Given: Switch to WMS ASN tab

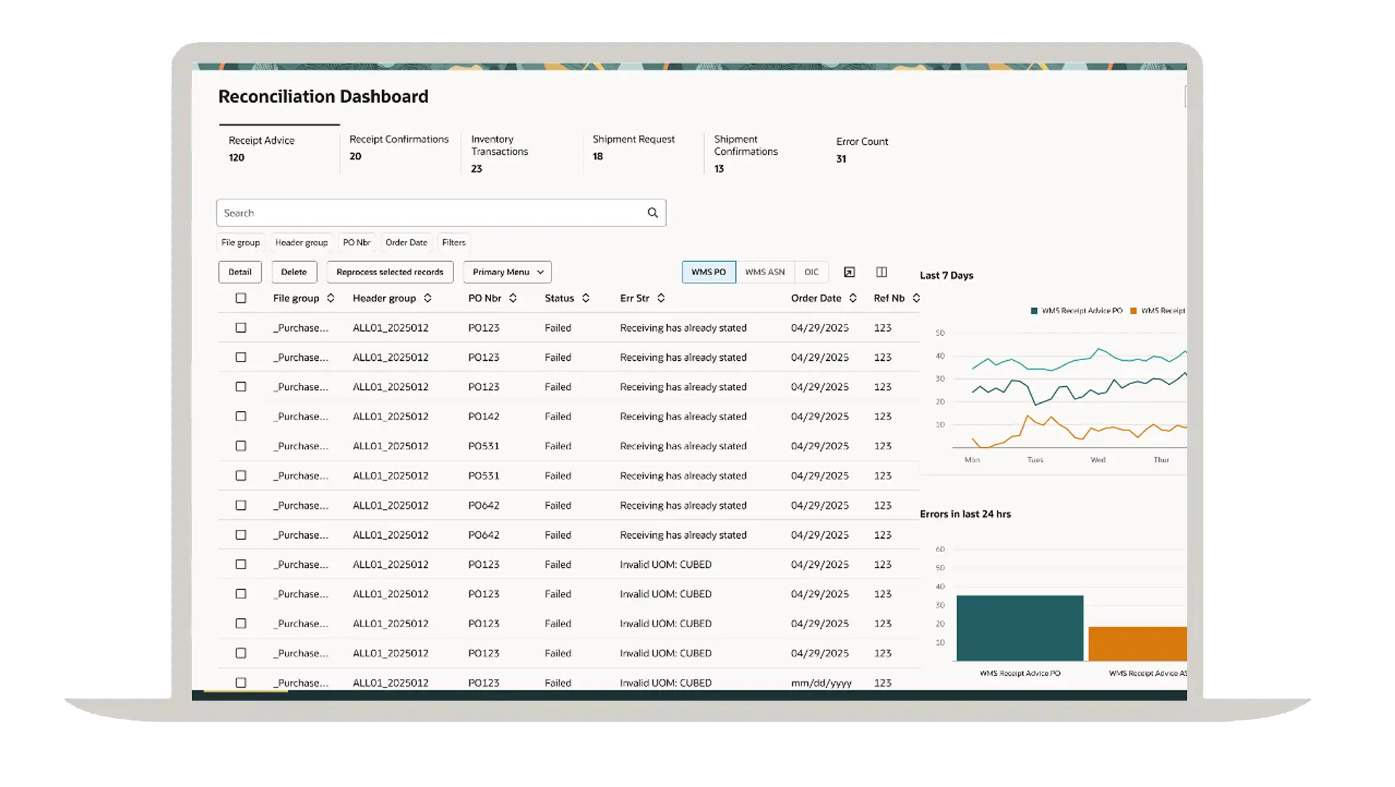Looking at the screenshot, I should 764,272.
